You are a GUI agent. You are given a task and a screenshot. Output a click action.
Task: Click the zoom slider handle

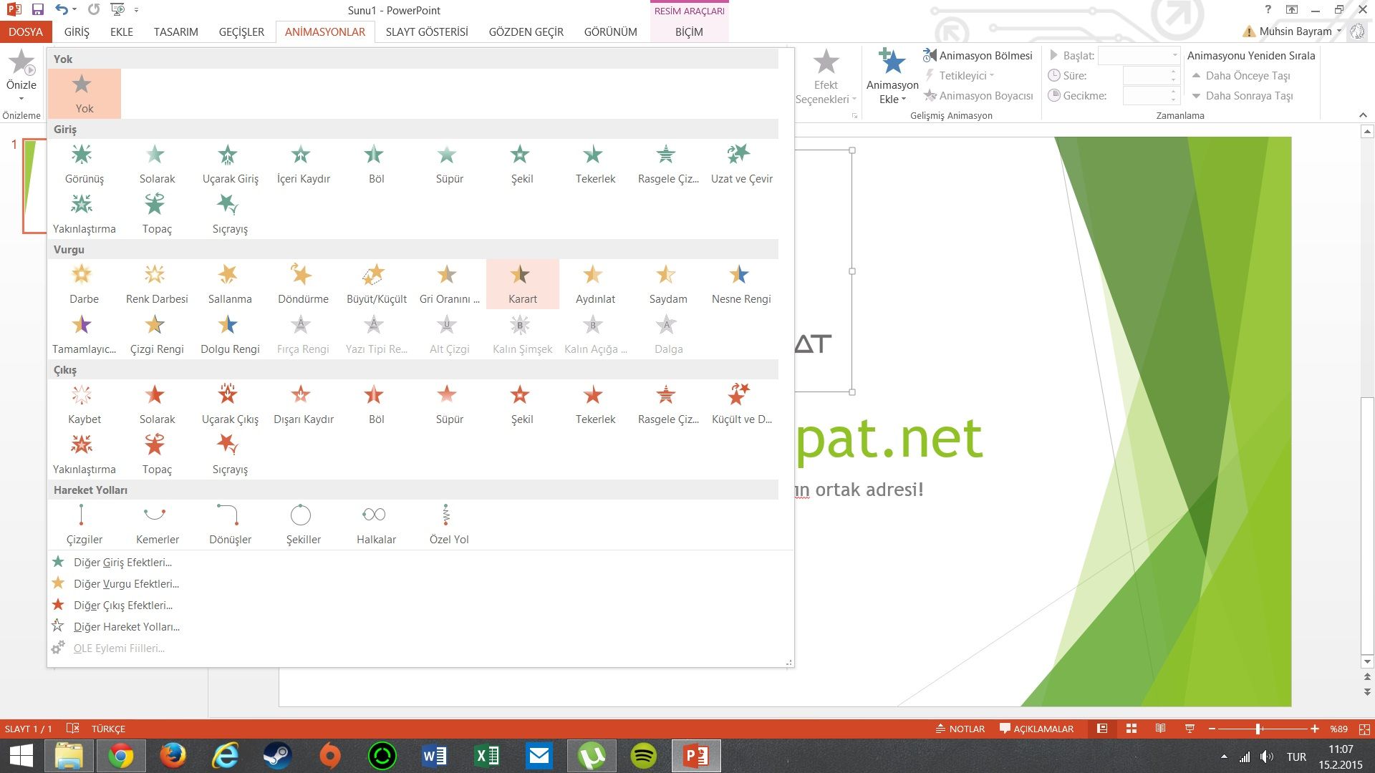1258,729
